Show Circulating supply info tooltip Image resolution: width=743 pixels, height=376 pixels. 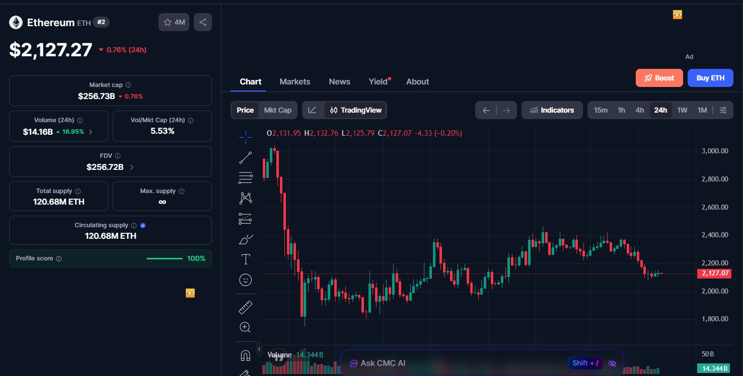[x=134, y=225]
